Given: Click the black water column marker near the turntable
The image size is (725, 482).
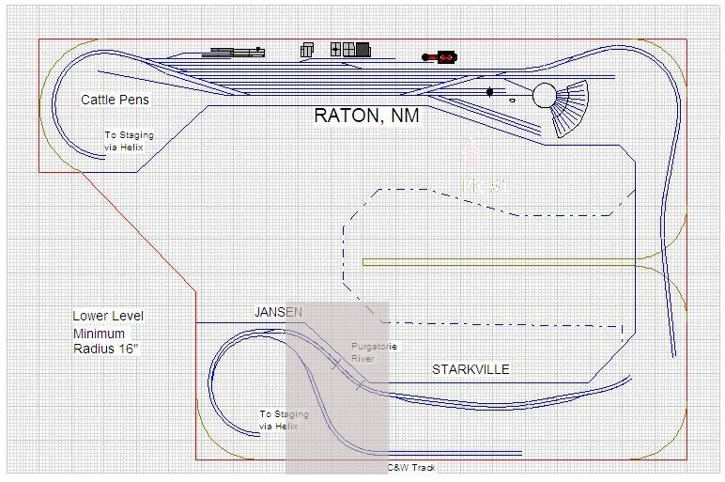Looking at the screenshot, I should (x=489, y=92).
